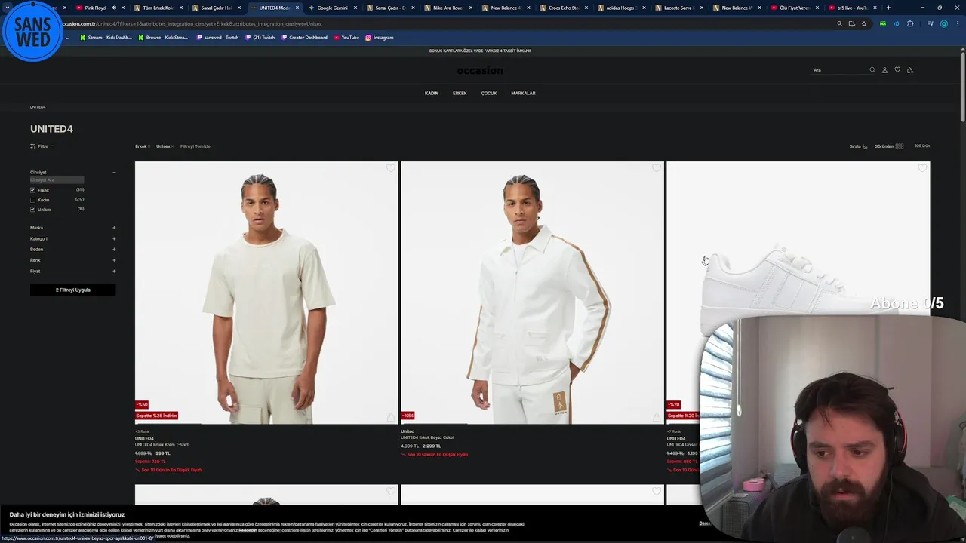966x543 pixels.
Task: Click the UNITED4 breadcrumb link
Action: click(38, 107)
